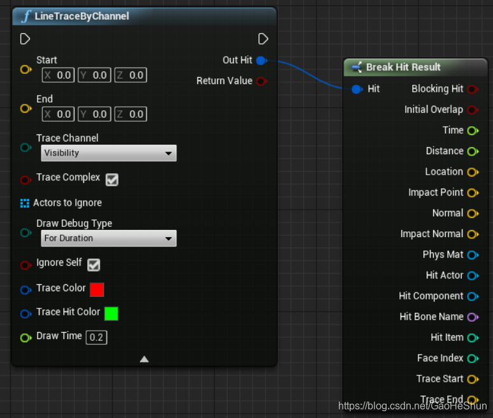Click the Draw Time 0.2 field
The height and width of the screenshot is (418, 493).
coord(97,338)
